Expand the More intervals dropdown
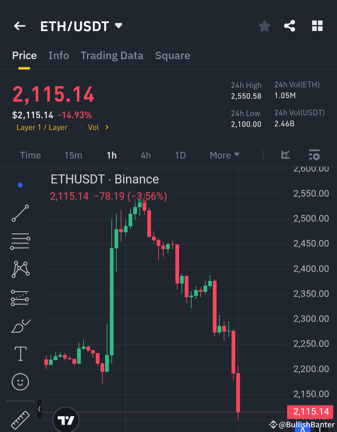 (x=224, y=155)
